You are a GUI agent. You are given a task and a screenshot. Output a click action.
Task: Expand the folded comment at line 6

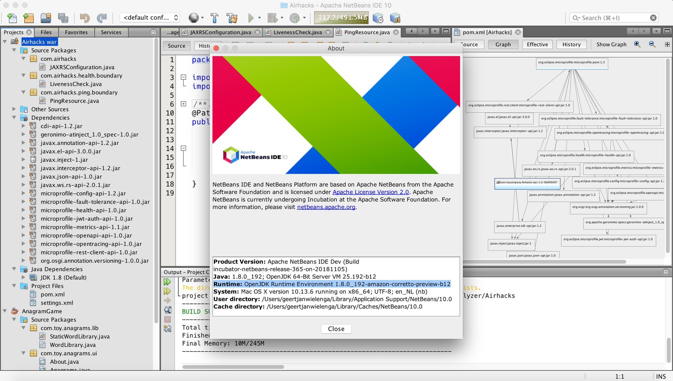point(184,104)
